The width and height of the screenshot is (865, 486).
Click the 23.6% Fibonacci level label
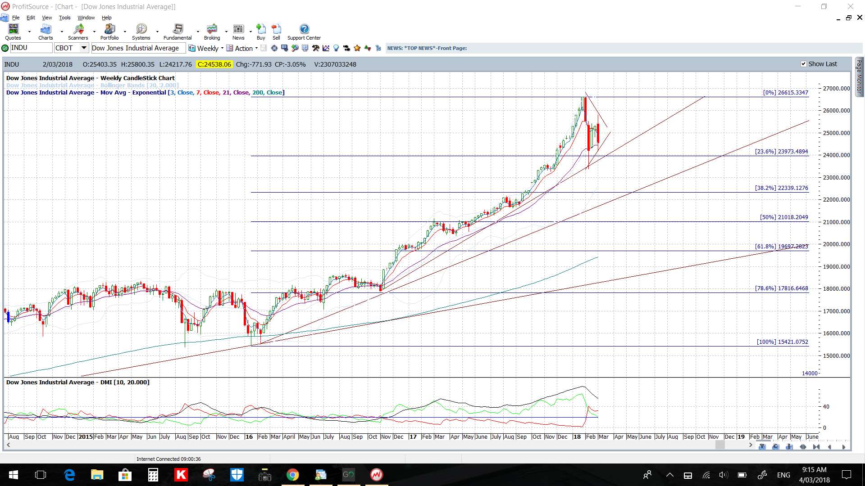782,152
